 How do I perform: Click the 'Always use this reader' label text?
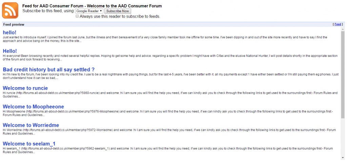[120, 16]
